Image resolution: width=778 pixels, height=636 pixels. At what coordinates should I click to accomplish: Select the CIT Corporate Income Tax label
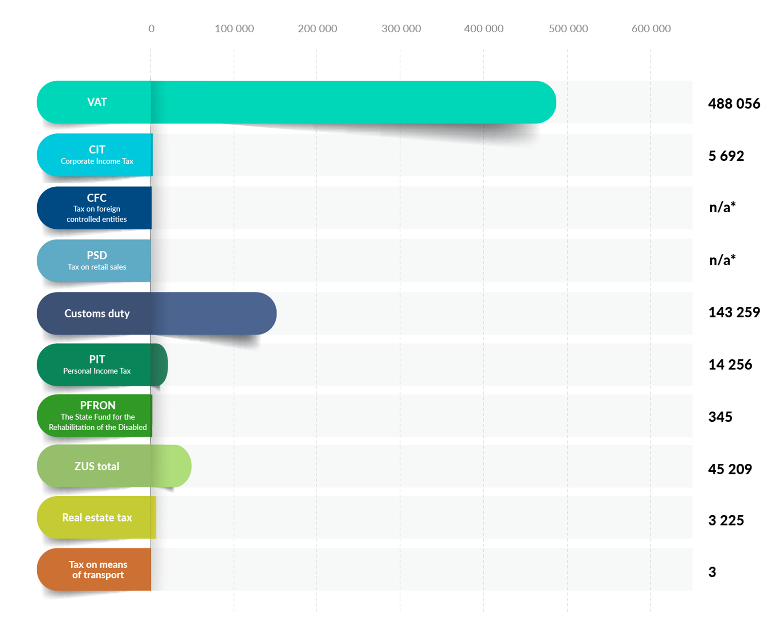point(97,155)
